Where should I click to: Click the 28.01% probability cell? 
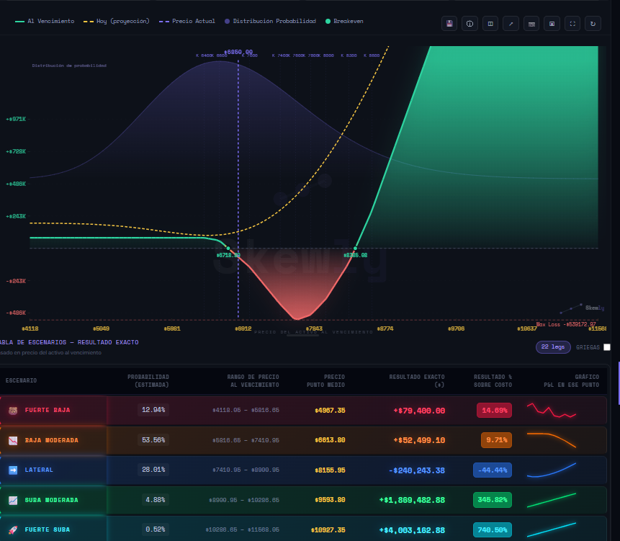click(x=153, y=470)
